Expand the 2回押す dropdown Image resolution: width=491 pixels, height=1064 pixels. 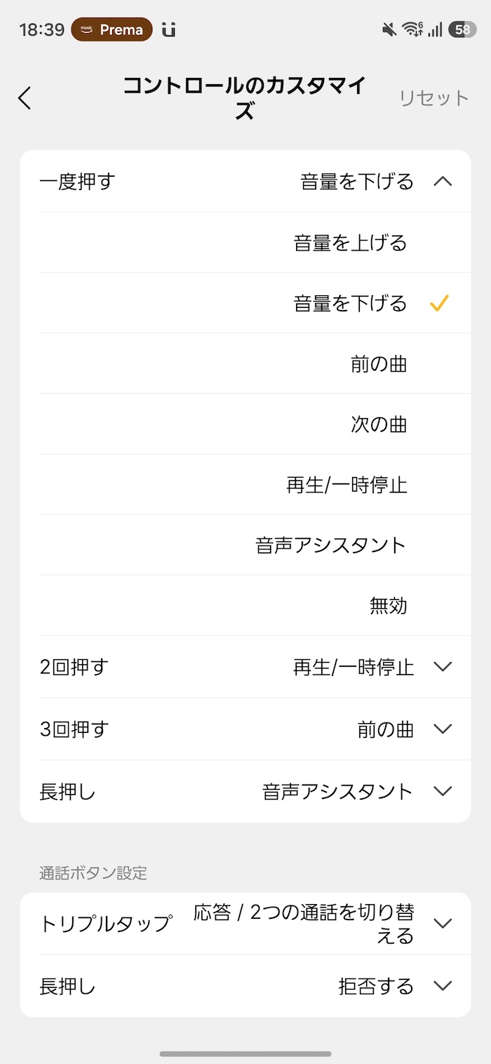(x=442, y=667)
